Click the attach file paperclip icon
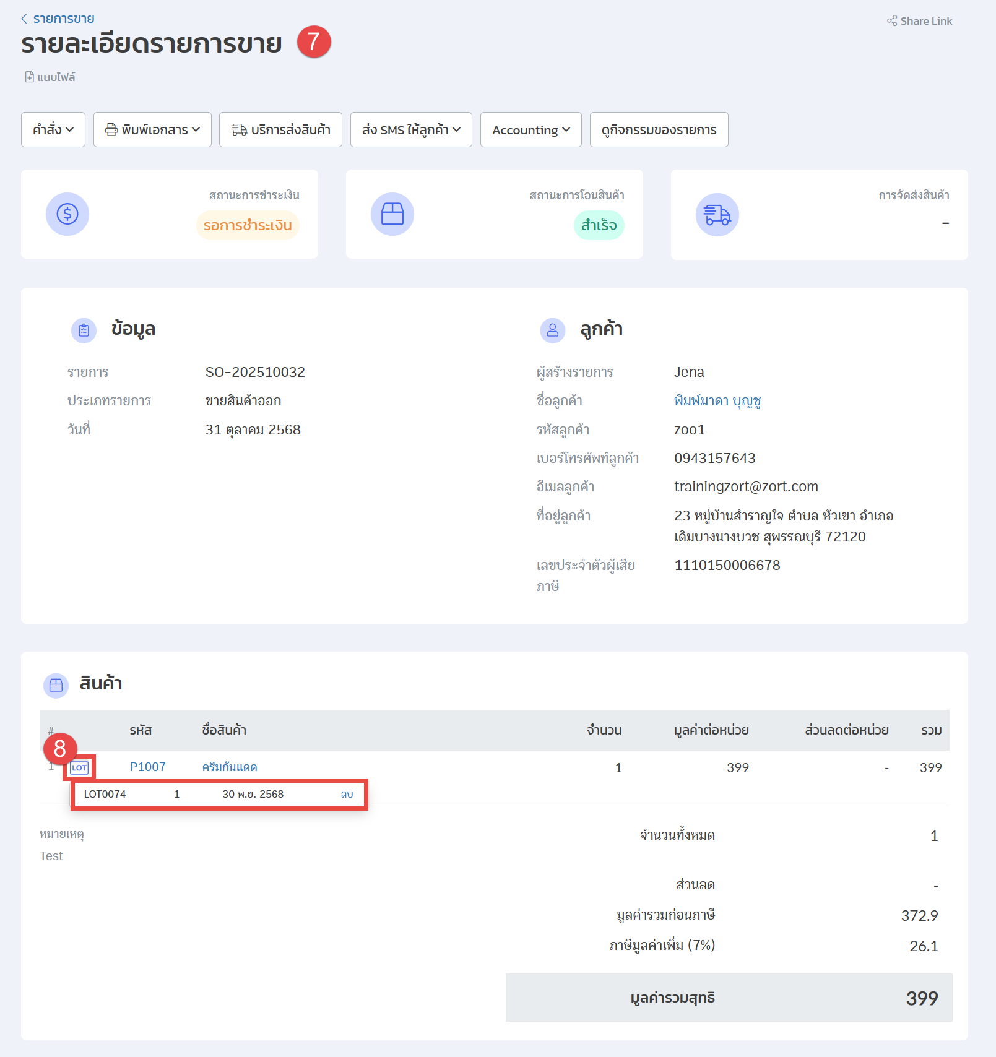996x1057 pixels. pyautogui.click(x=29, y=77)
